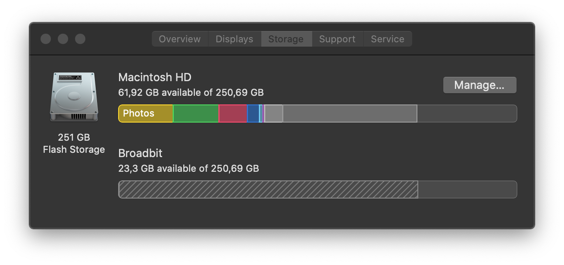Image resolution: width=564 pixels, height=265 pixels.
Task: Click the red close window button
Action: [x=46, y=39]
